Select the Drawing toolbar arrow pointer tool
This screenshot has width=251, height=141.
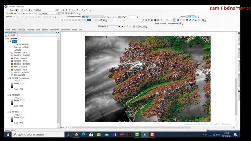pos(16,10)
